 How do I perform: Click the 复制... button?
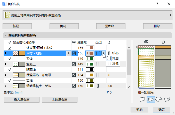[x=64, y=26]
